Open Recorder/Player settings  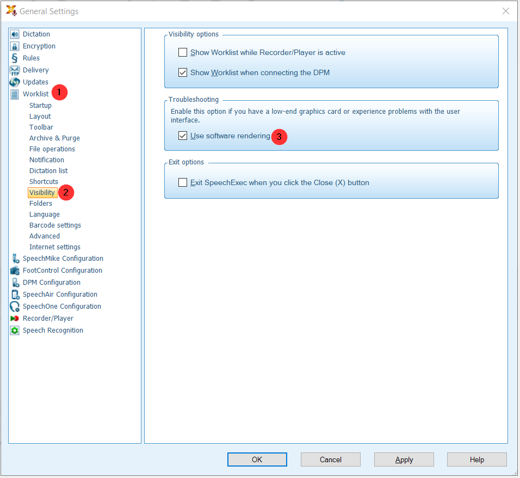click(48, 318)
